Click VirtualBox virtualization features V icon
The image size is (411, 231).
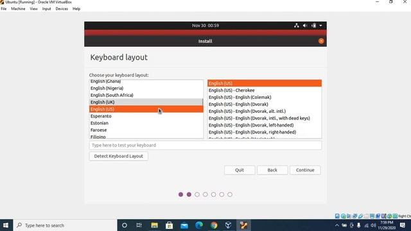384,216
